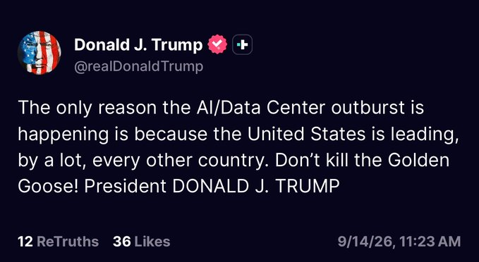479x262 pixels.
Task: Click the phrase AI/Data Center in post
Action: point(259,108)
